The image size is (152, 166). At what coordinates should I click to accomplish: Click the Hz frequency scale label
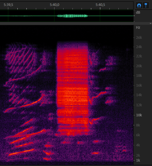tap(138, 27)
